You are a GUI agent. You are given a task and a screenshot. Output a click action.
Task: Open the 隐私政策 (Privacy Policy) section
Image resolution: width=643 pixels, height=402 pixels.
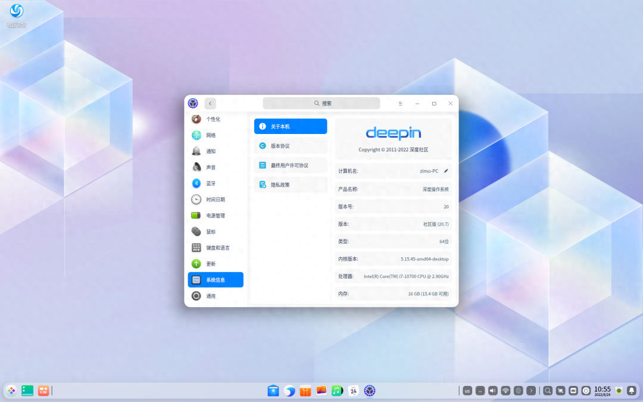pos(290,185)
